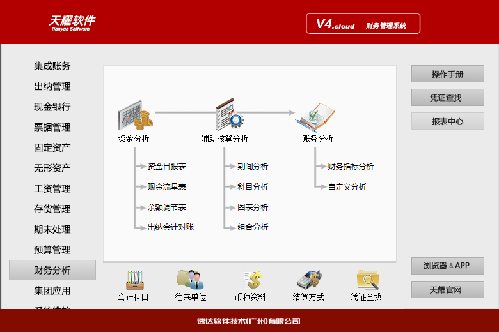Go to 固定资产 module
The width and height of the screenshot is (499, 332).
[x=52, y=147]
